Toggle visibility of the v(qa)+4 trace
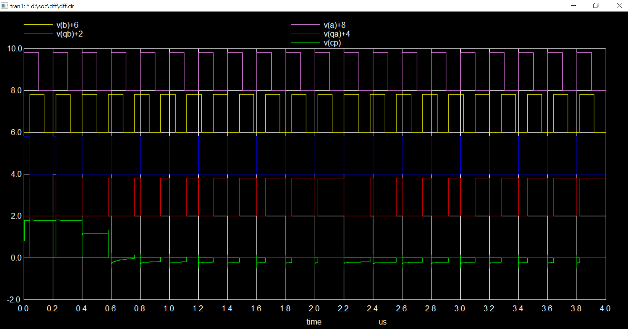 tap(336, 34)
